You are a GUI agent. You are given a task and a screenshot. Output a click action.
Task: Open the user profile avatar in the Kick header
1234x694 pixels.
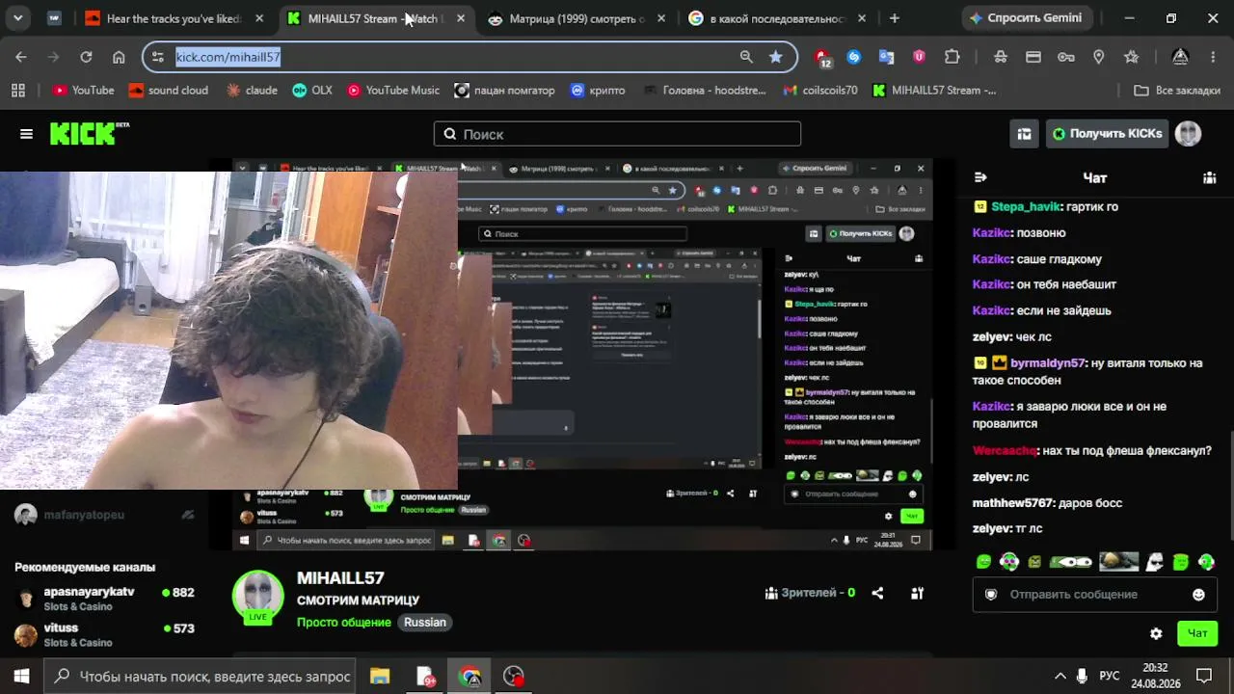point(1188,134)
